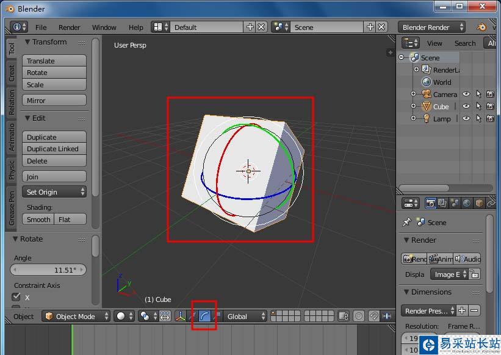Switch to the Grease Pen tab

point(12,208)
